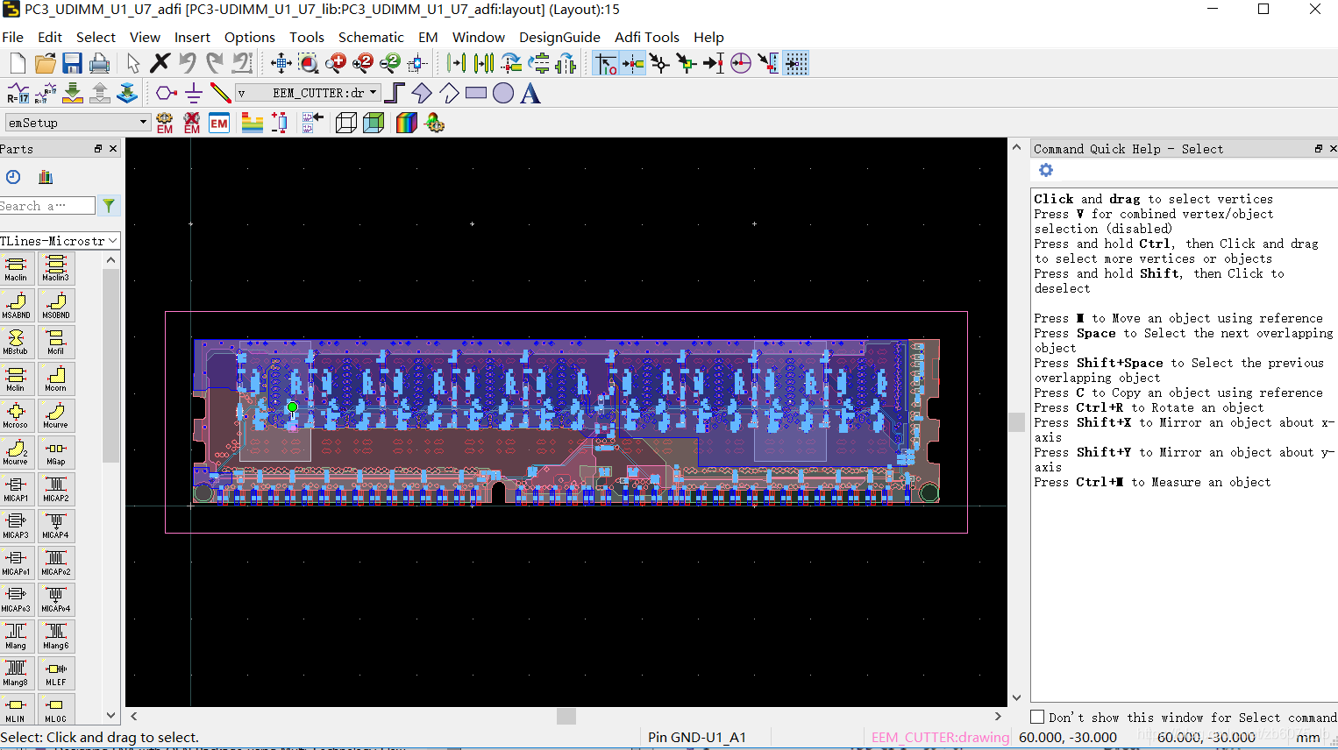Open a design with the folder icon

coord(45,63)
